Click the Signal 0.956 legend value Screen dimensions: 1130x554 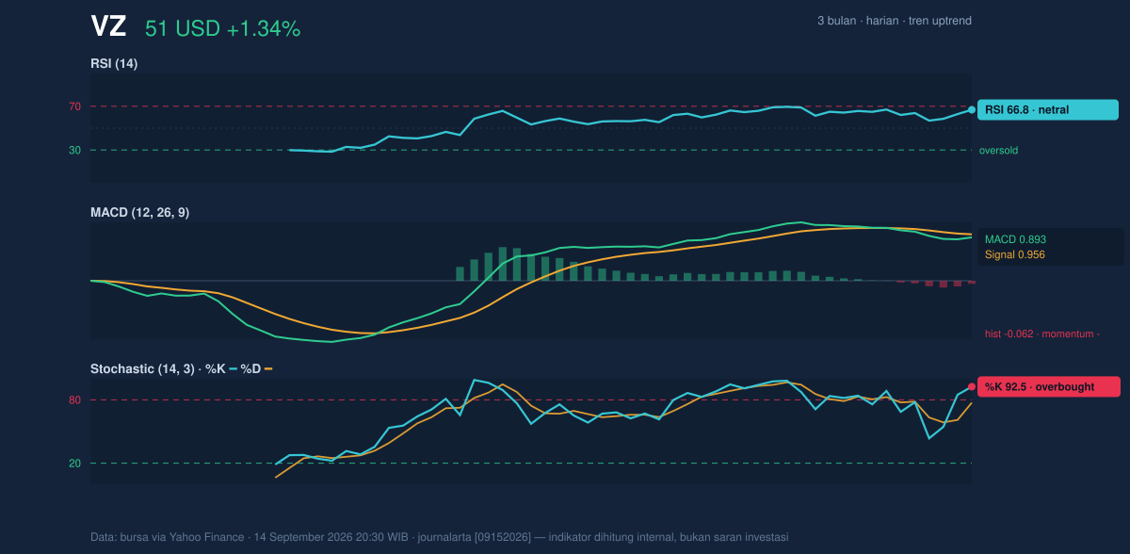[x=1015, y=254]
